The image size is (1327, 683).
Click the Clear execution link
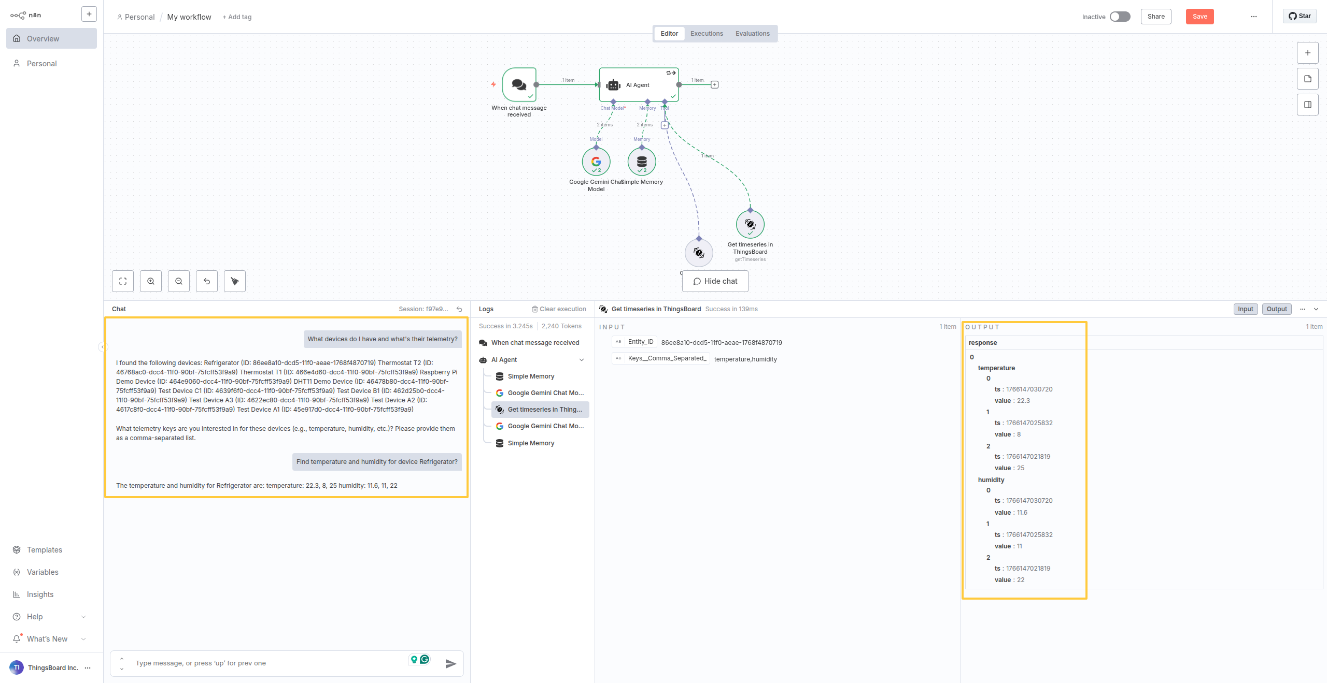(559, 309)
